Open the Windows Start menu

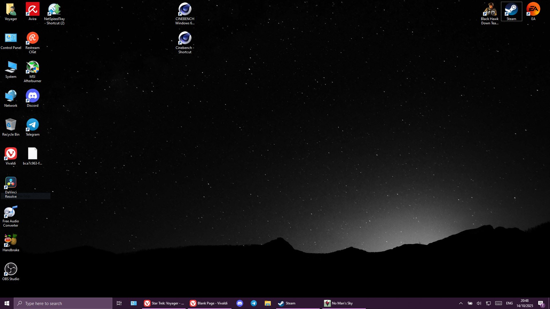click(7, 303)
